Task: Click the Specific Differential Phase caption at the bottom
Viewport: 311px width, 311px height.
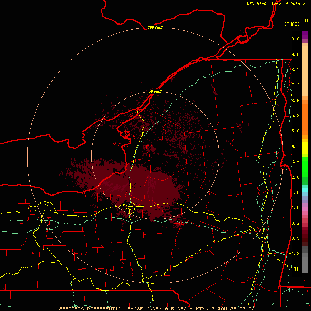Action: [x=157, y=309]
